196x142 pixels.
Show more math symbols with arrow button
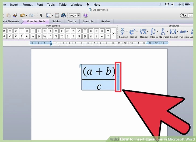[x=114, y=34]
